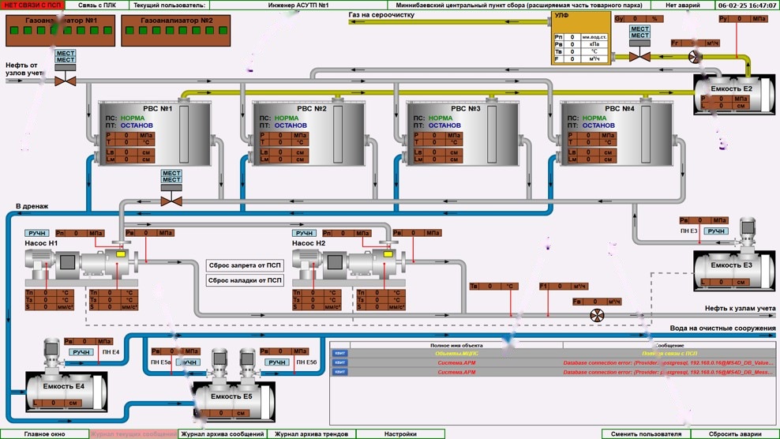Select the РВС №1 tank
Screen dimensions: 780x439
pyautogui.click(x=154, y=133)
